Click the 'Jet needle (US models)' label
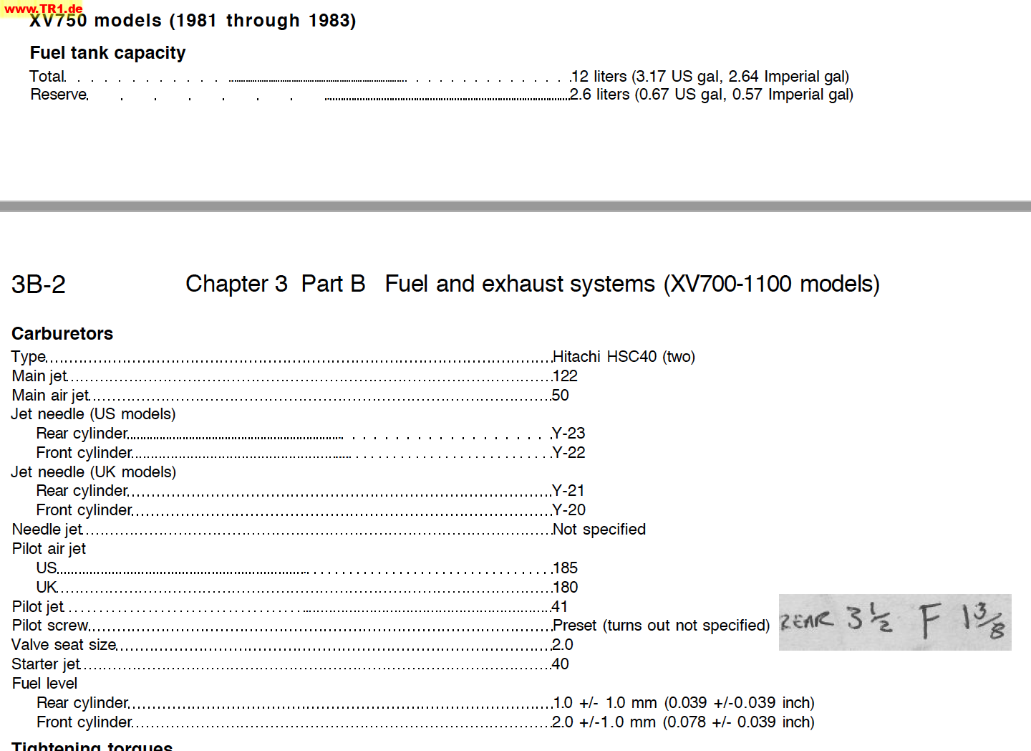 tap(93, 414)
